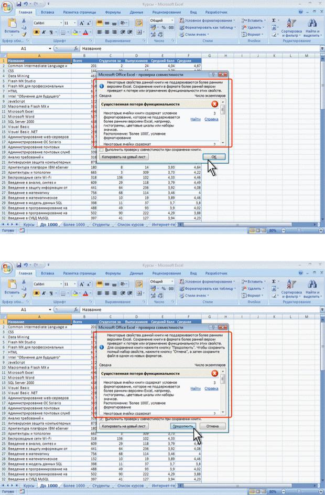This screenshot has width=325, height=495.
Task: Open the font size 11 dropdown in upper window
Action: pos(75,23)
